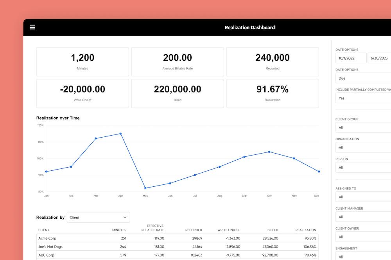This screenshot has height=260, width=391.
Task: Open the Realization by dropdown
Action: click(98, 217)
